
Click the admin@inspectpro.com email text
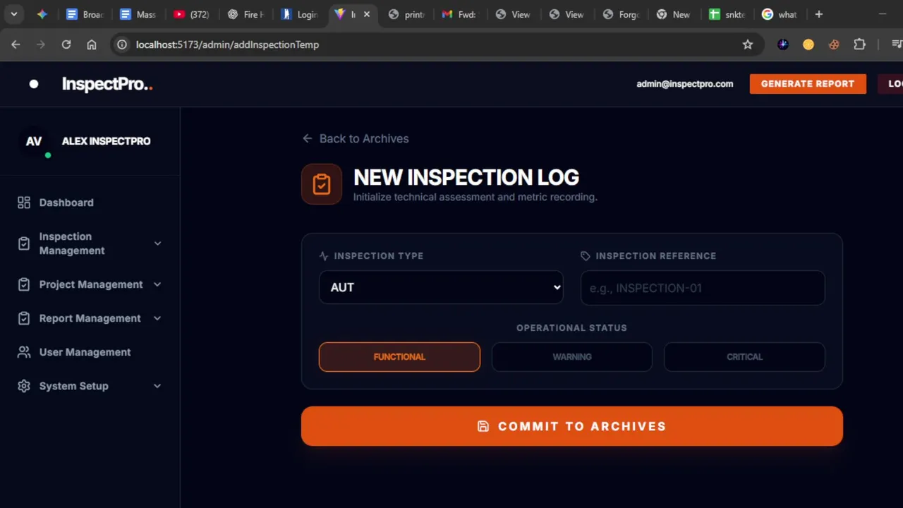pos(685,83)
